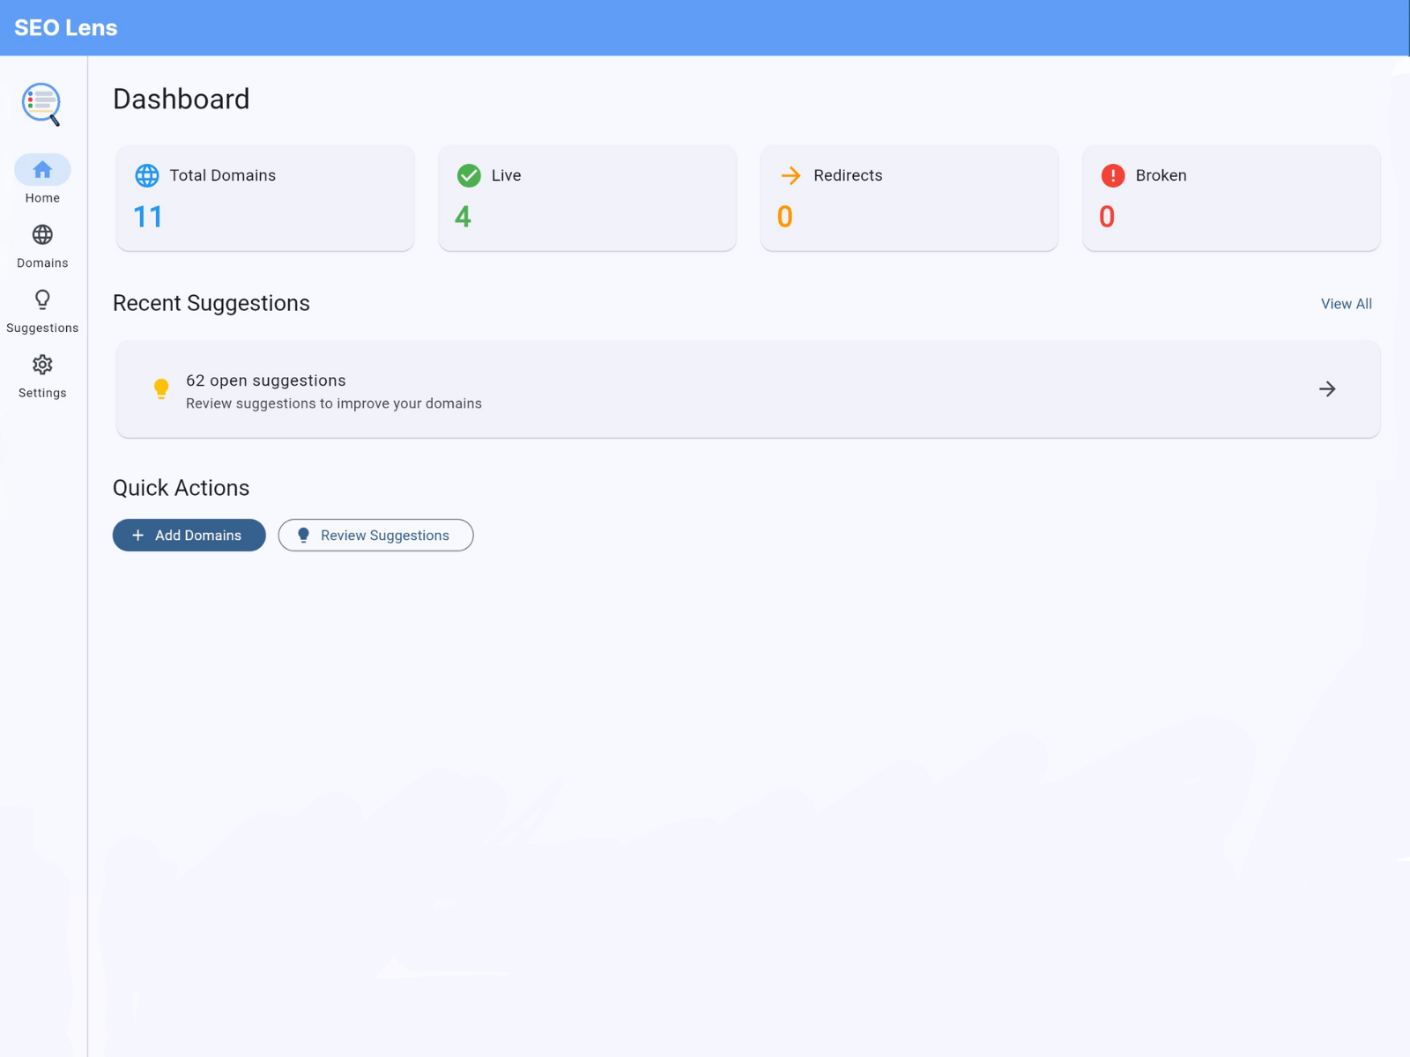Open Settings using the gear icon

point(41,365)
